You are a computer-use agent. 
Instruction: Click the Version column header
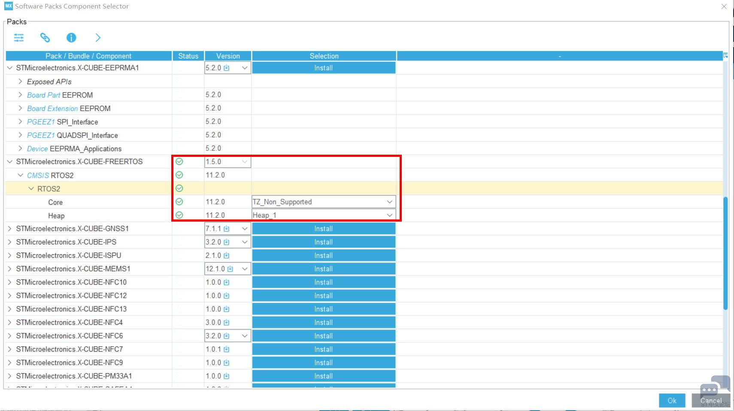point(228,56)
